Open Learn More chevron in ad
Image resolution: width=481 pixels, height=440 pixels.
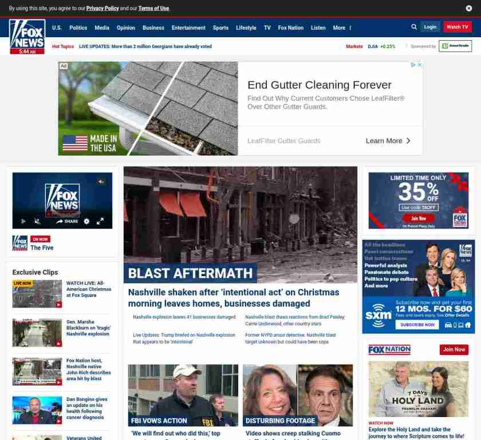click(408, 141)
